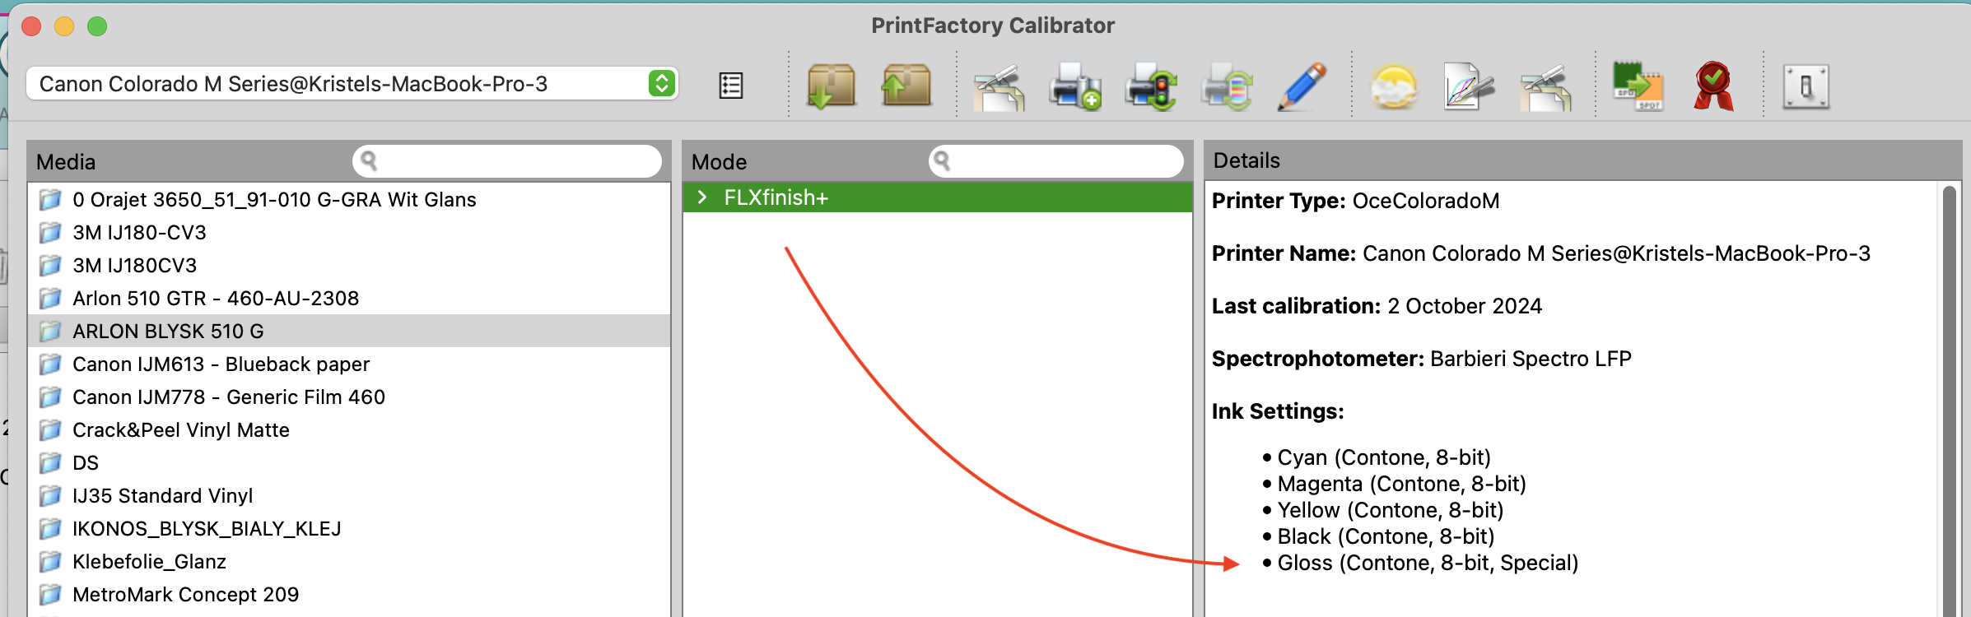Click folder icon of 'MetroMark Concept 209'
The image size is (1971, 617).
pos(50,594)
